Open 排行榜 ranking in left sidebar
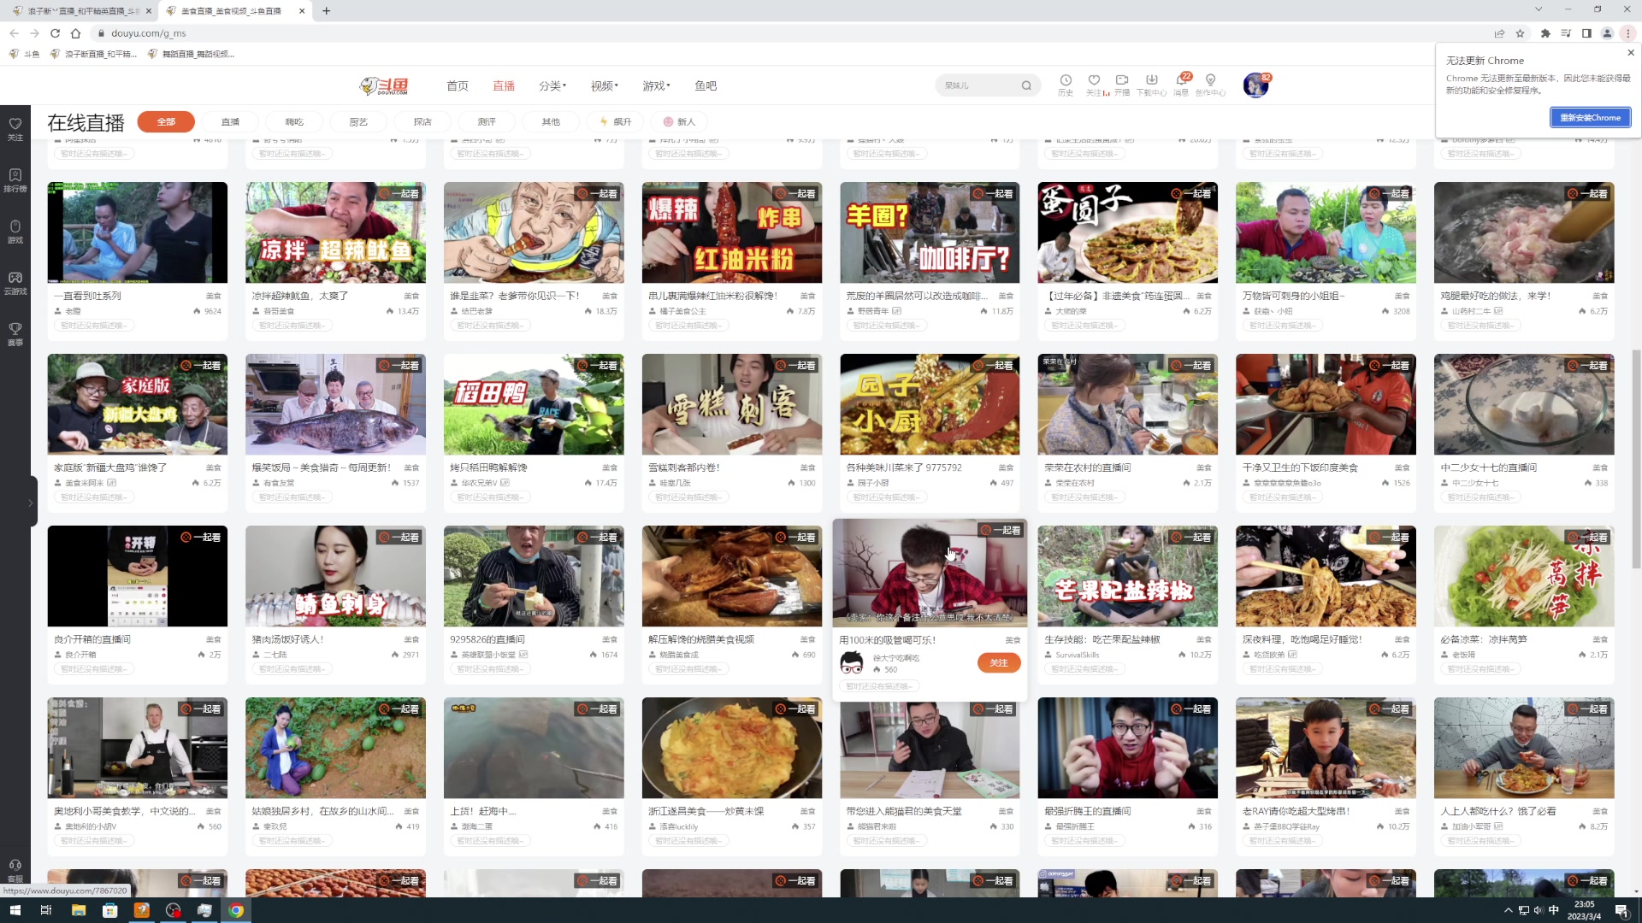Viewport: 1642px width, 923px height. coord(15,180)
